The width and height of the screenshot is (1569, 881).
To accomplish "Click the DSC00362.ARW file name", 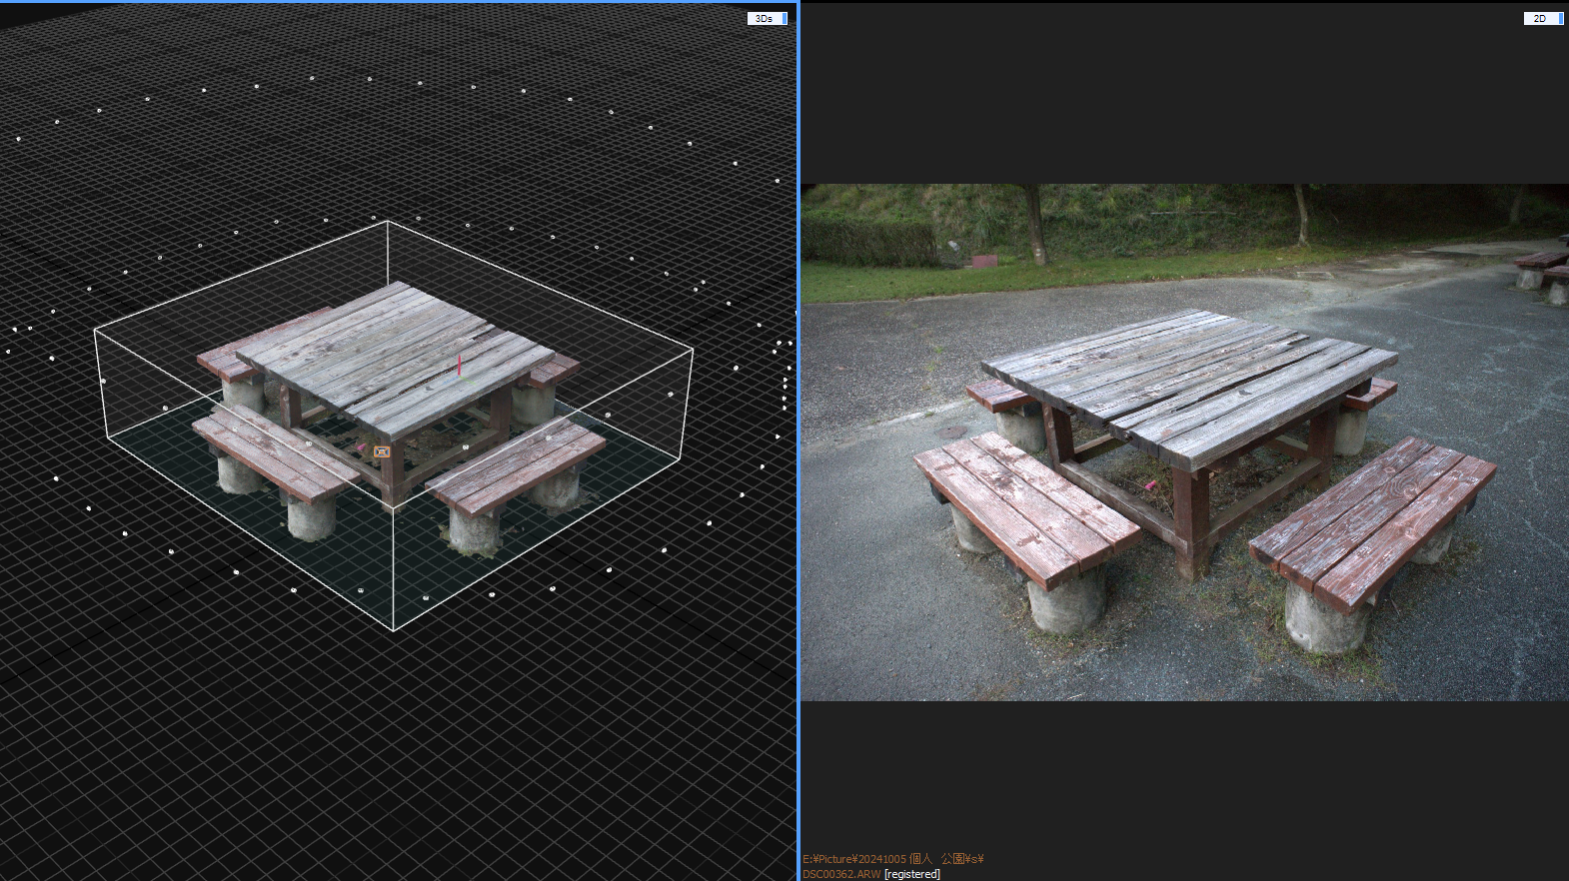I will [x=841, y=874].
